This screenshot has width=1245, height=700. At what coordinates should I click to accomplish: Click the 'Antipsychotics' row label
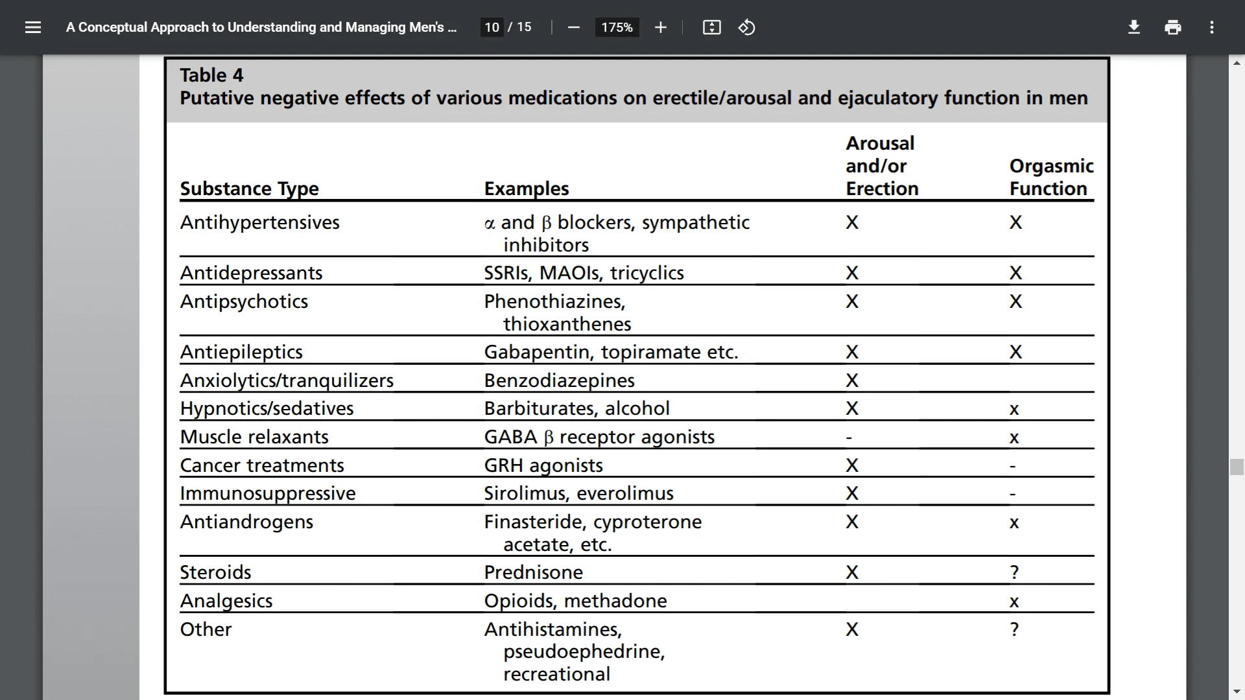tap(244, 301)
